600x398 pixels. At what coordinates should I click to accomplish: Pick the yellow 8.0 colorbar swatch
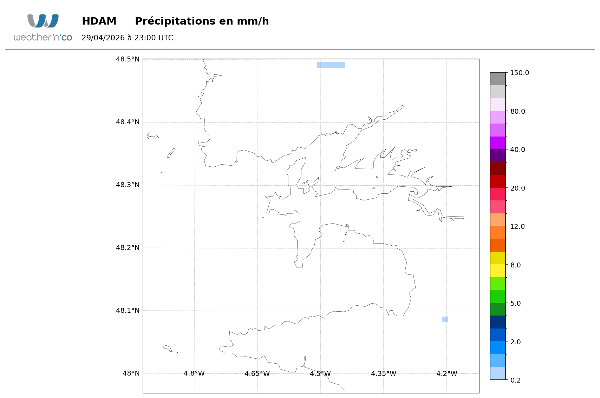(498, 271)
